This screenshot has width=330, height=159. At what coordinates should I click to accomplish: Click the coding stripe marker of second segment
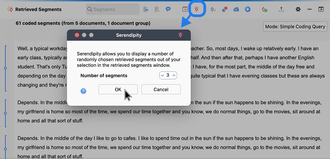click(6, 113)
